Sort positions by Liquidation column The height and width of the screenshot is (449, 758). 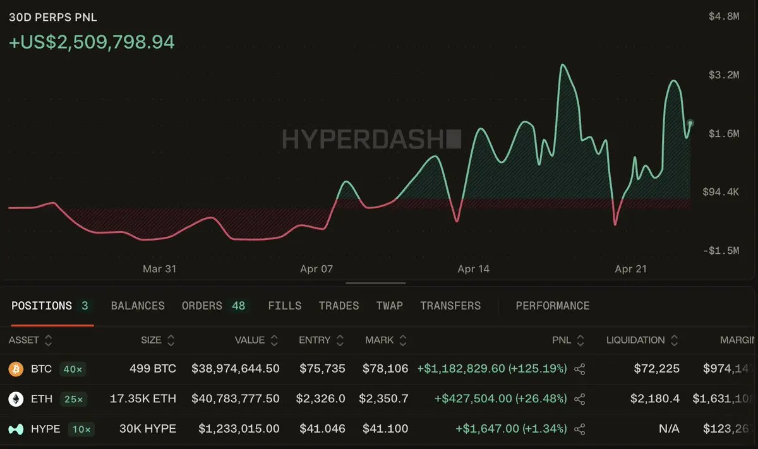click(x=642, y=340)
